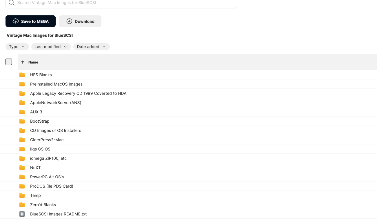Click the Save to MEGA button

(x=30, y=21)
